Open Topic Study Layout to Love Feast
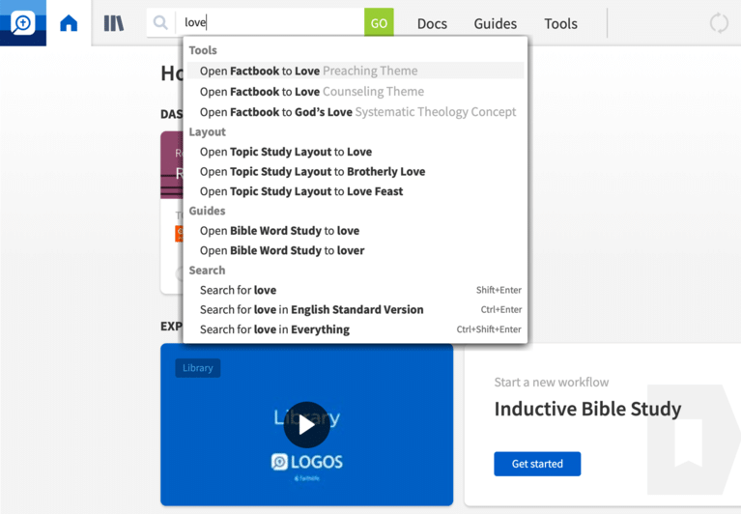The height and width of the screenshot is (514, 741). [x=301, y=191]
